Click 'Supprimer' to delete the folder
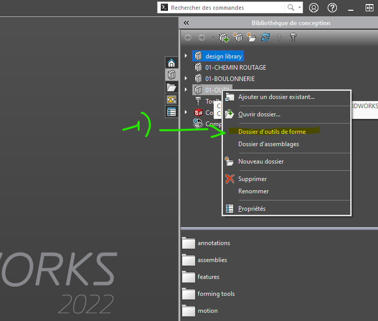378x321 pixels. (252, 179)
